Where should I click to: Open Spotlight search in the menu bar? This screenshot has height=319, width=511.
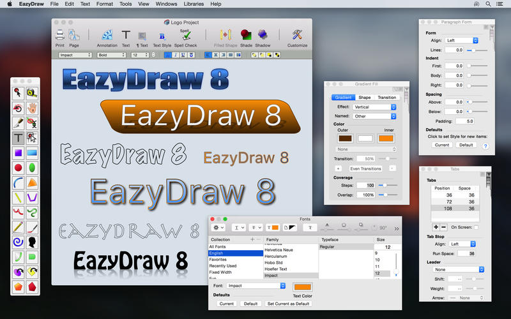pyautogui.click(x=488, y=4)
